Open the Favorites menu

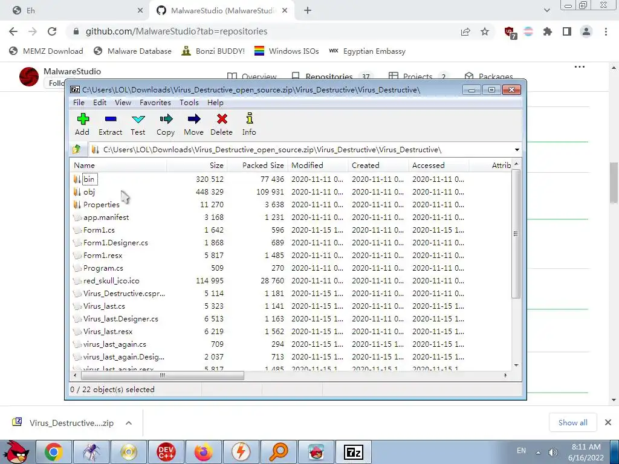click(x=155, y=103)
